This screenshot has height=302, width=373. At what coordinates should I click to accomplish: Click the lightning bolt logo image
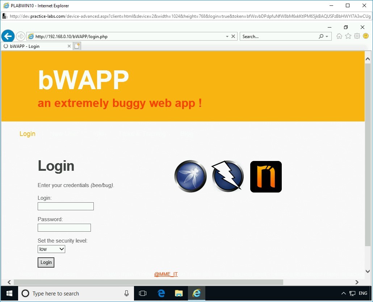[227, 176]
